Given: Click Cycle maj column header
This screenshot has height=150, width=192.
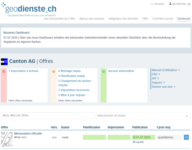Looking at the screenshot, I should [x=164, y=127].
